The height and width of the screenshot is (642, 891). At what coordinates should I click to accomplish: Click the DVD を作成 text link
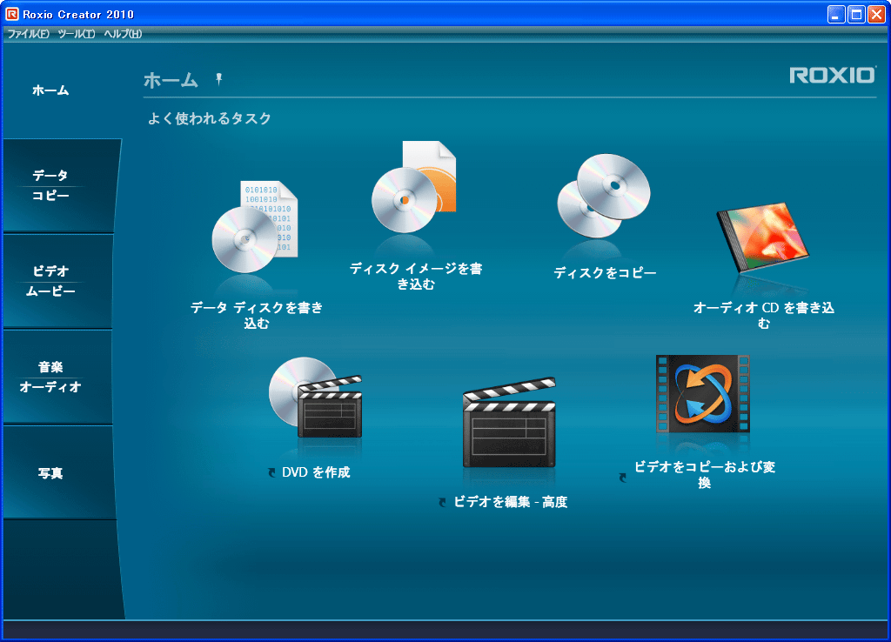pyautogui.click(x=316, y=472)
